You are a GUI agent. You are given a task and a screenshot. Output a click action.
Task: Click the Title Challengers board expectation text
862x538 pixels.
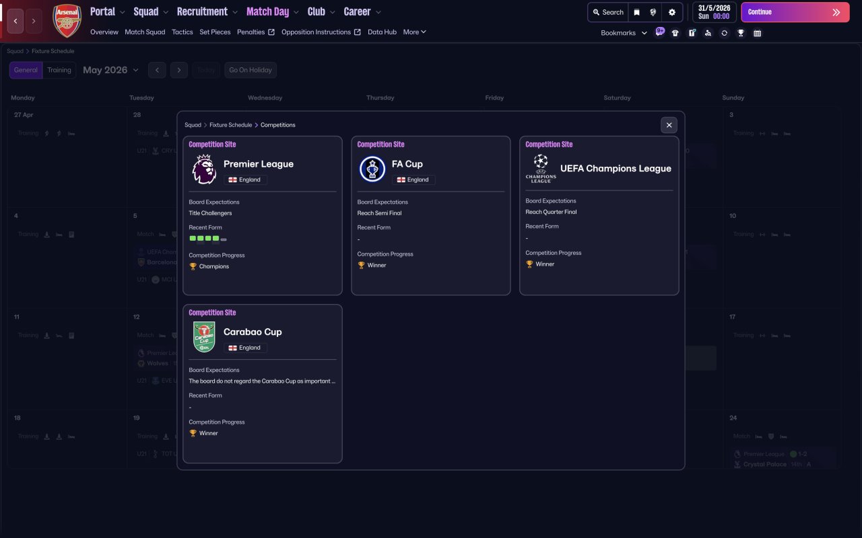point(210,213)
